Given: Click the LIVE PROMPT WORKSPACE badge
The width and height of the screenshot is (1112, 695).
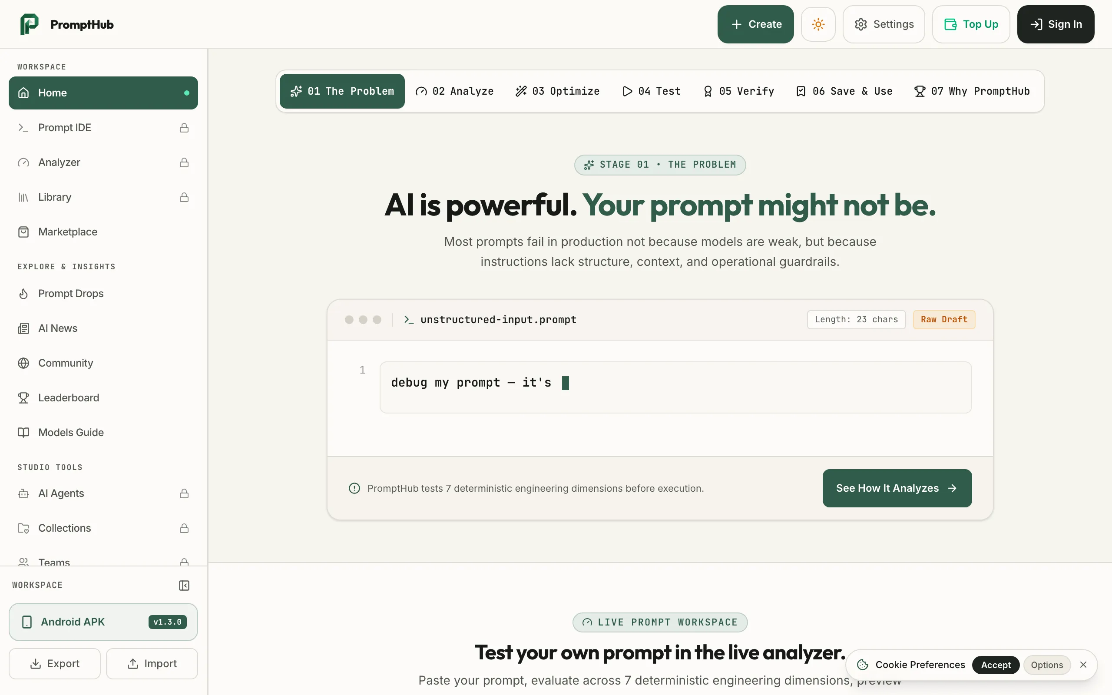Looking at the screenshot, I should (660, 622).
